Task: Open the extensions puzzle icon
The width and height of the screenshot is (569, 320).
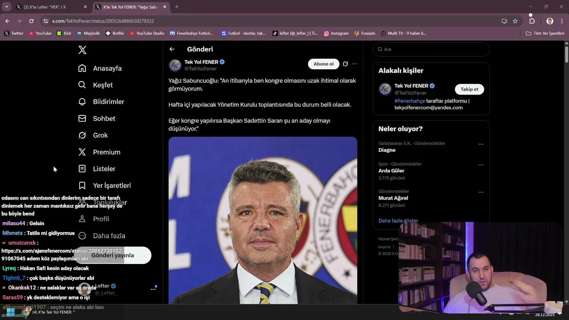Action: click(x=532, y=21)
